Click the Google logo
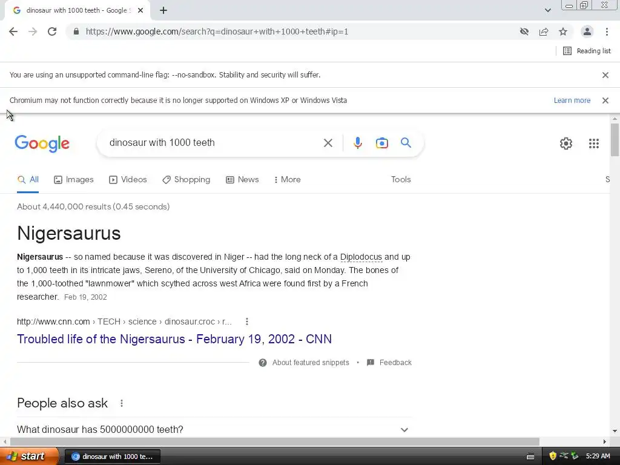Image resolution: width=620 pixels, height=465 pixels. 42,143
